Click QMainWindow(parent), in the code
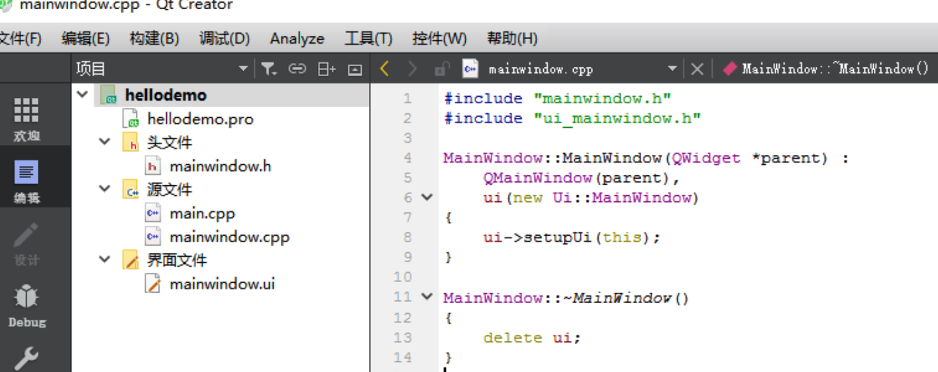 click(x=582, y=177)
